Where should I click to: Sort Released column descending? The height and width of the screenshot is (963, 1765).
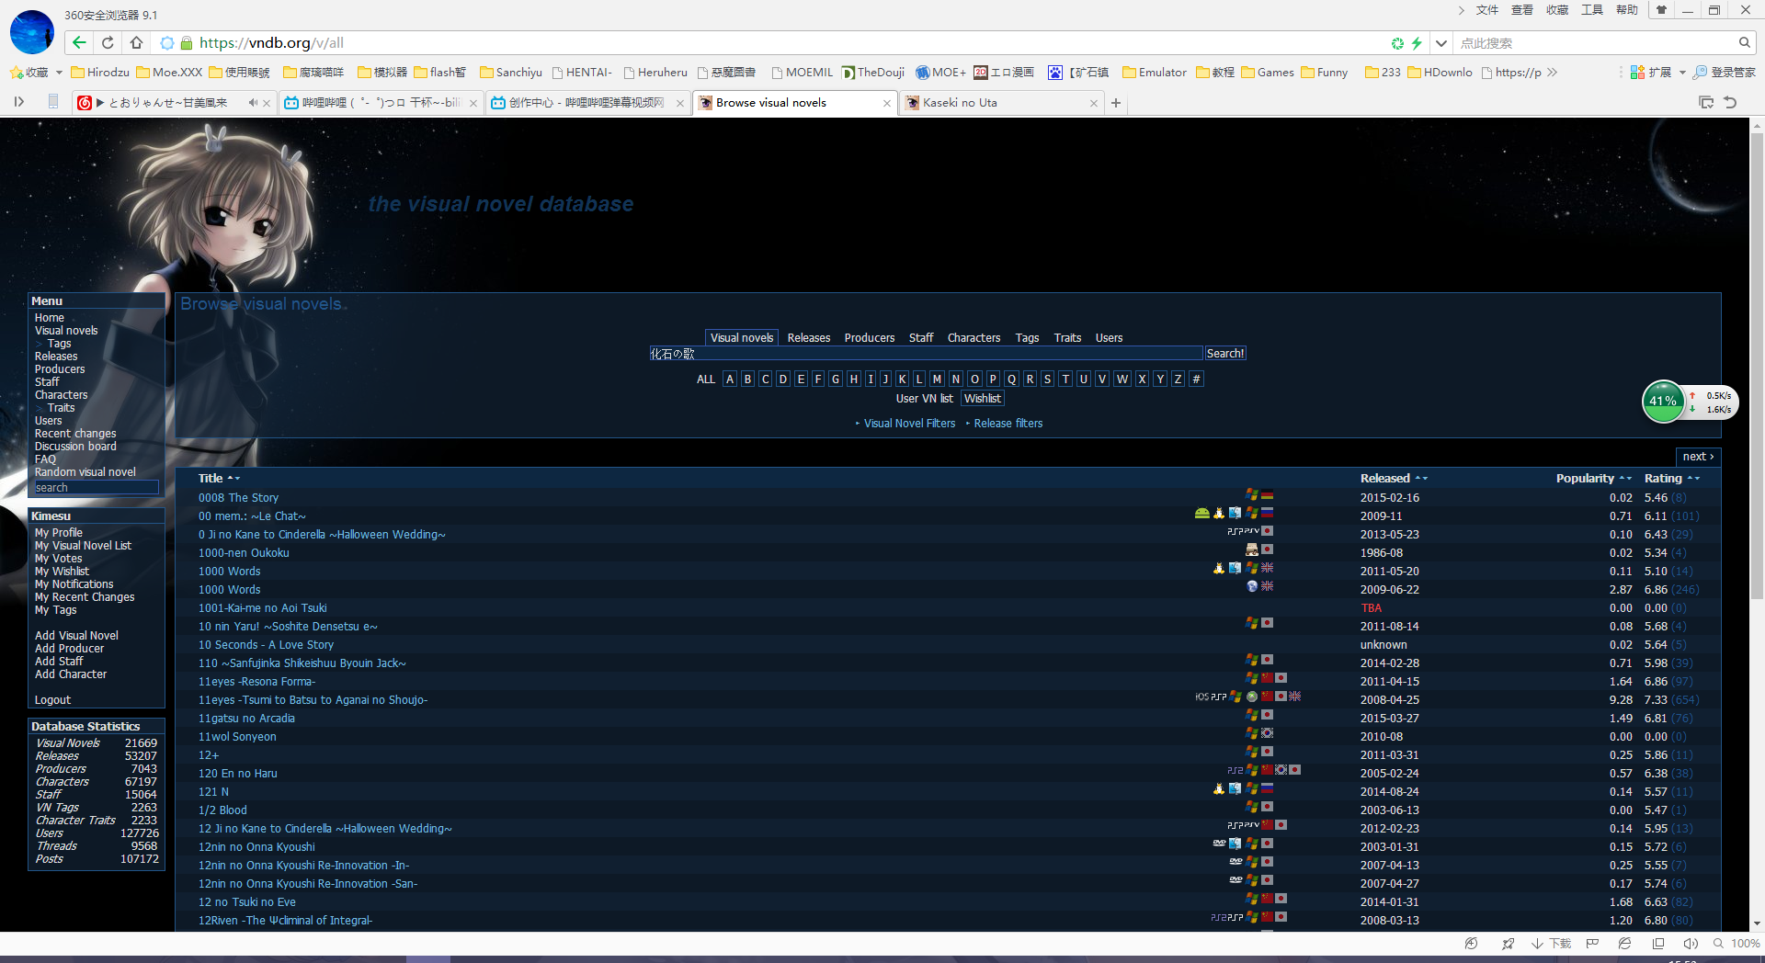click(1425, 479)
